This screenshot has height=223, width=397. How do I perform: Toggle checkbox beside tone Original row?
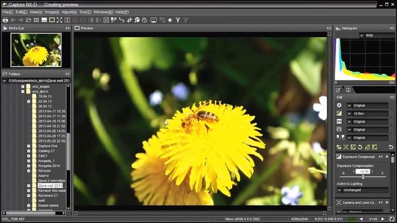pos(391,129)
